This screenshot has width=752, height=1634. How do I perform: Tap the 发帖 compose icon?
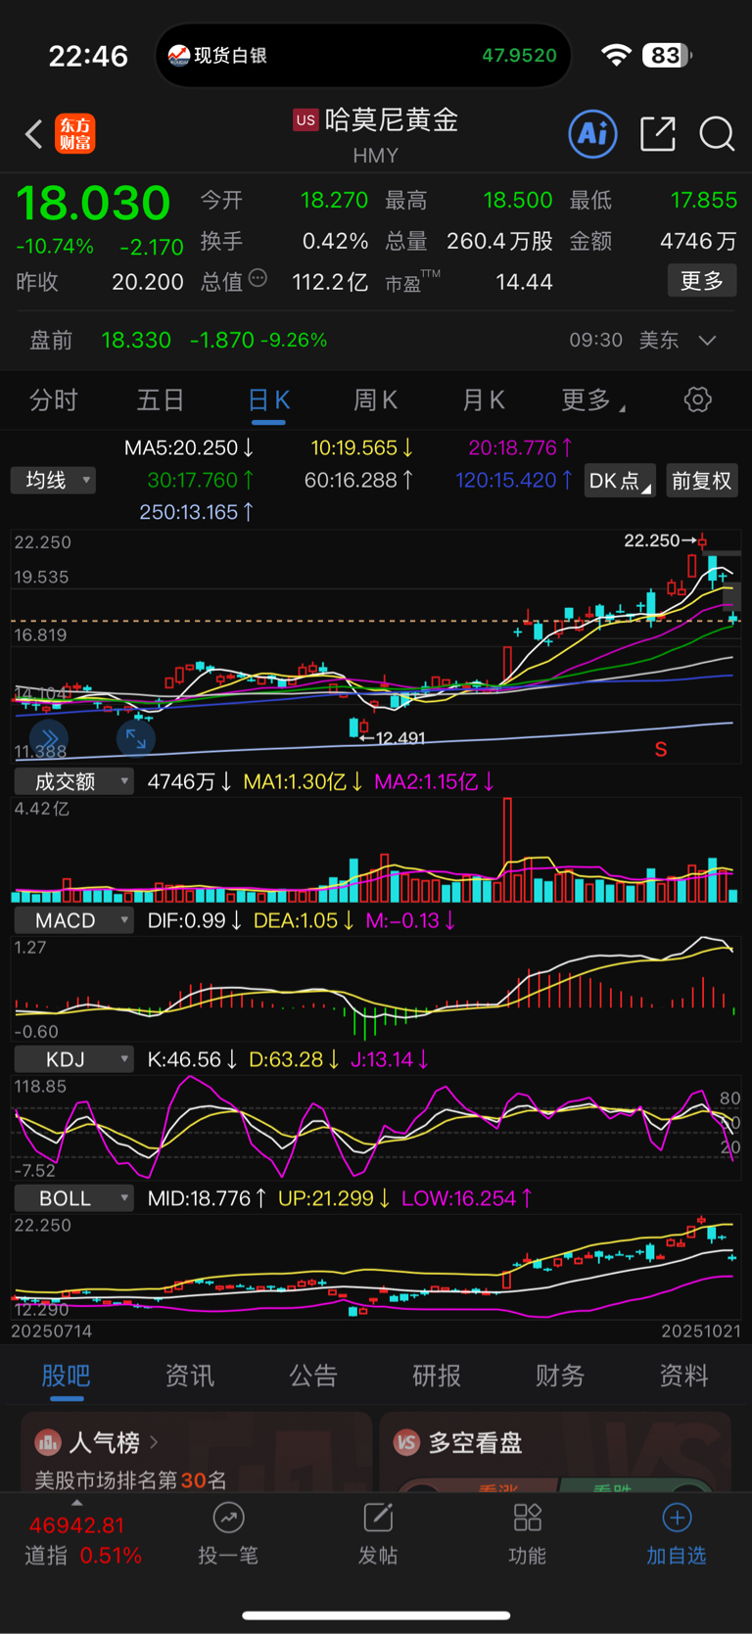[378, 1517]
